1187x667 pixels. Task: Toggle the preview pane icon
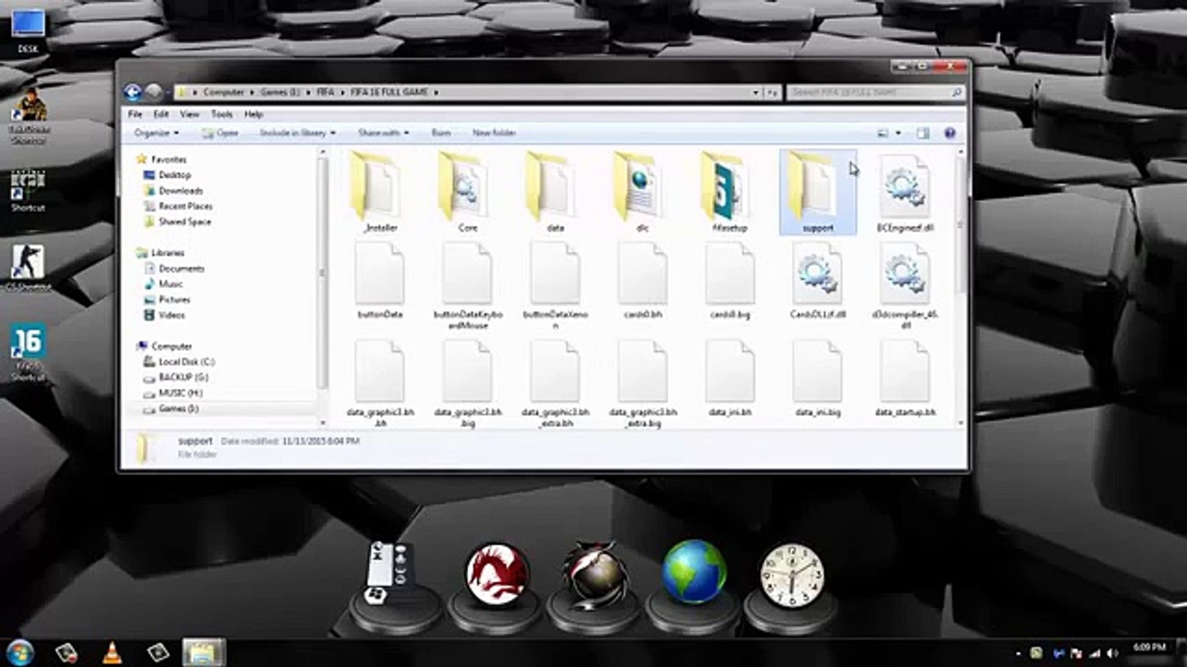922,133
